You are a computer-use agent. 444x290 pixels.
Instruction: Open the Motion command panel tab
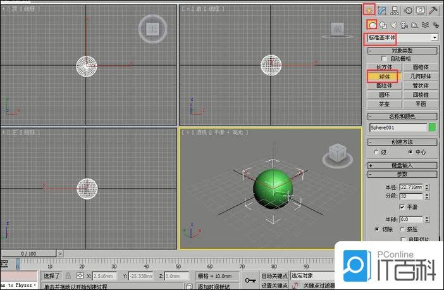pos(408,11)
